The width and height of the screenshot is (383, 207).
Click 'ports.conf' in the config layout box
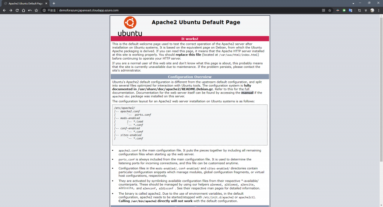click(x=143, y=115)
